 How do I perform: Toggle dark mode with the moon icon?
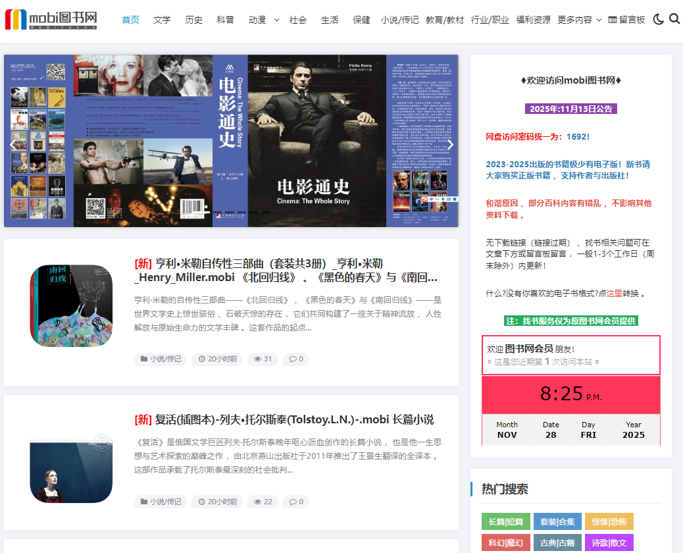658,19
